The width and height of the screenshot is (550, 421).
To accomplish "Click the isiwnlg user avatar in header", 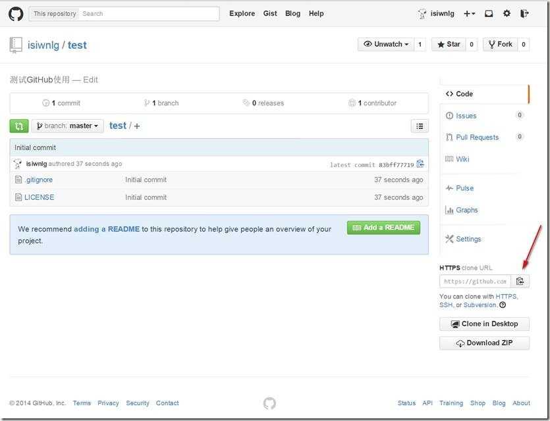I will point(422,14).
